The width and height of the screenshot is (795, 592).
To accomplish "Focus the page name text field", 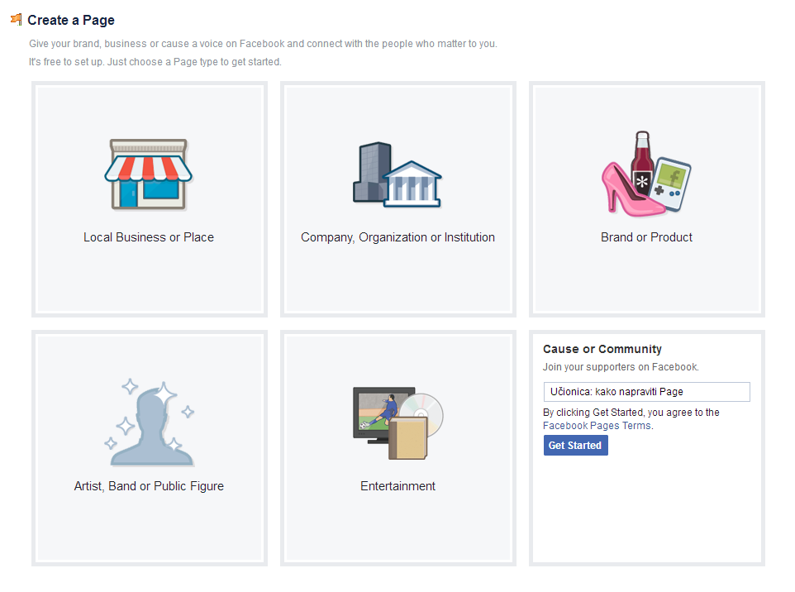I will coord(646,392).
